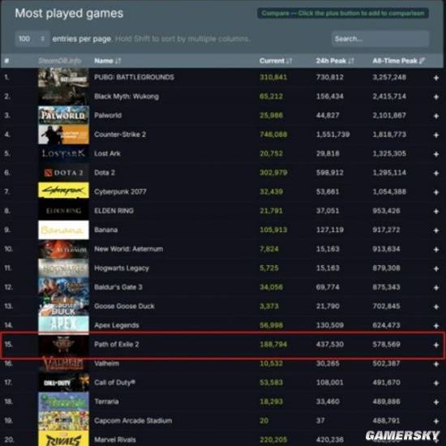Add Baldur's Gate 3 to comparison
This screenshot has width=446, height=446.
click(436, 288)
